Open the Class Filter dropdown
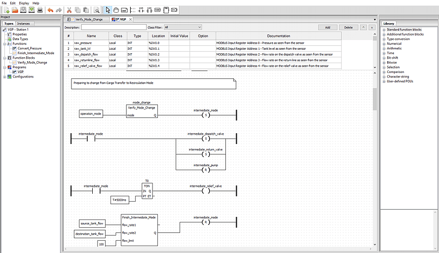 (x=183, y=28)
